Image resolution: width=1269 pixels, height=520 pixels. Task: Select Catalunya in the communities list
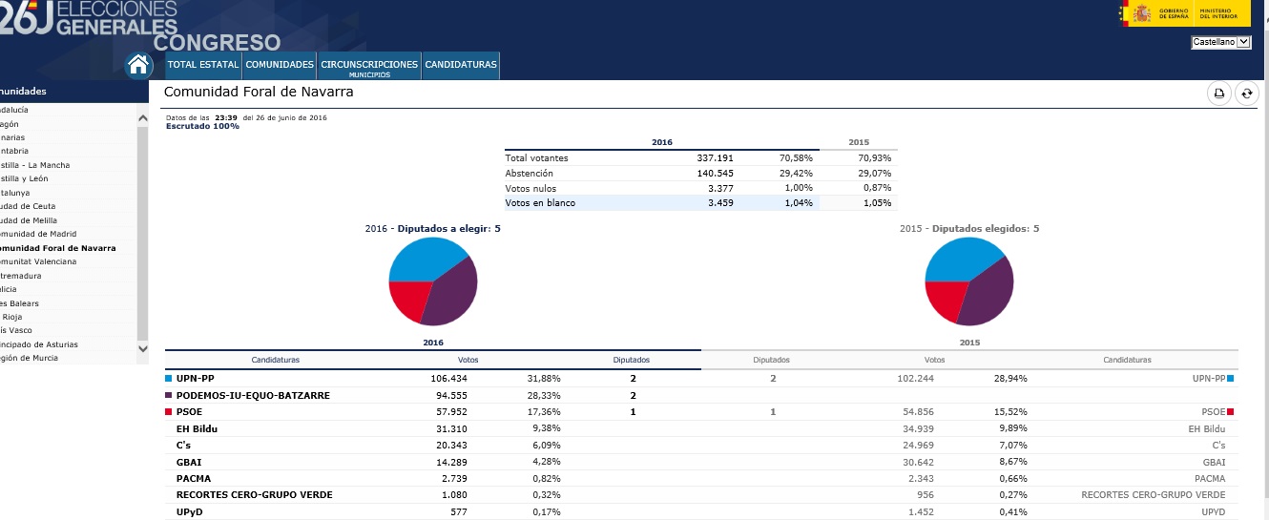coord(15,193)
